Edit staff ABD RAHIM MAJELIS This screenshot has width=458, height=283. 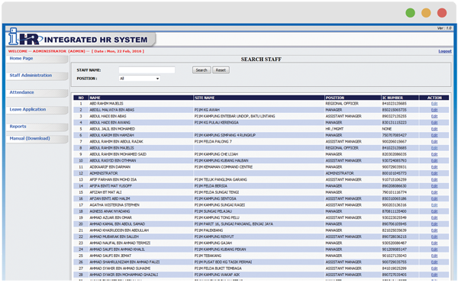434,104
